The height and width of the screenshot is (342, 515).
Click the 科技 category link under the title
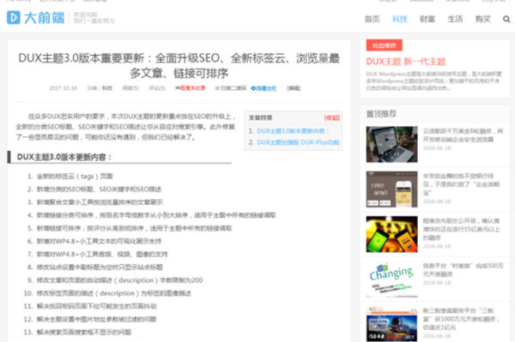click(107, 88)
